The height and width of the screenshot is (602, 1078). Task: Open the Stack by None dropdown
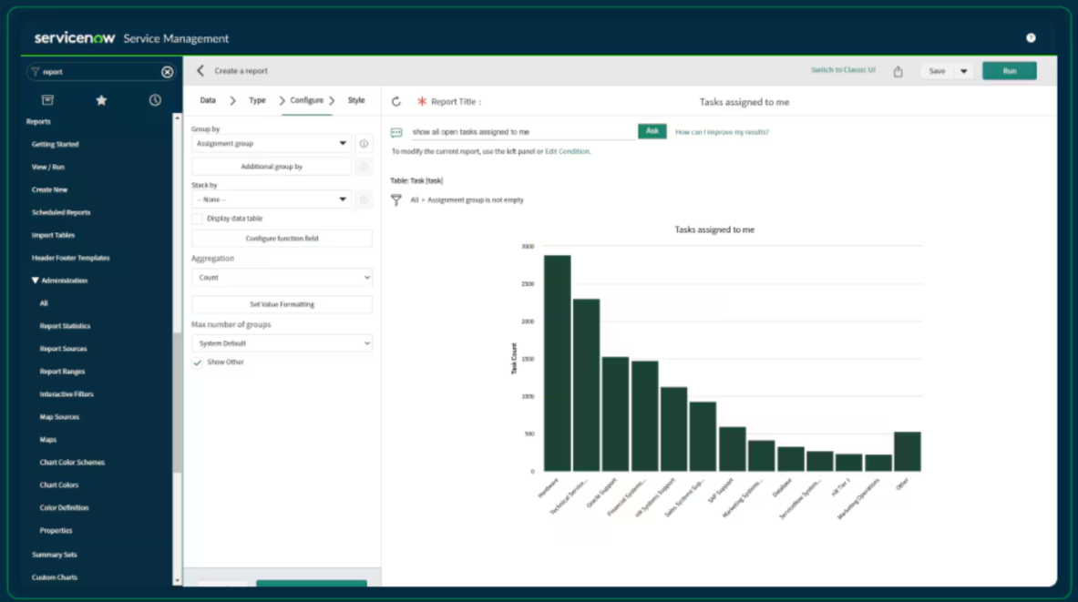[x=272, y=199]
